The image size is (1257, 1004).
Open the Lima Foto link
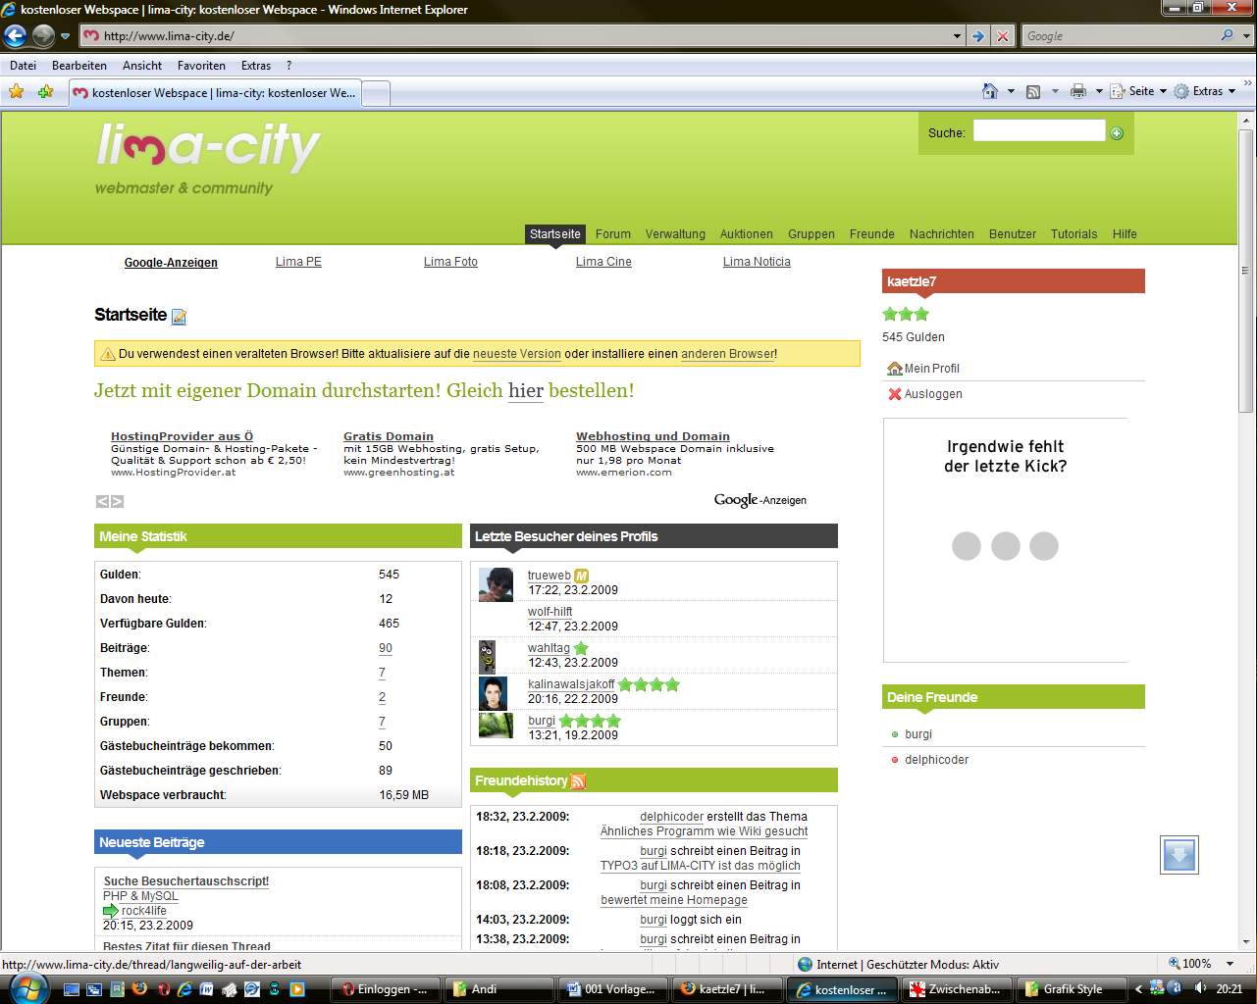450,262
